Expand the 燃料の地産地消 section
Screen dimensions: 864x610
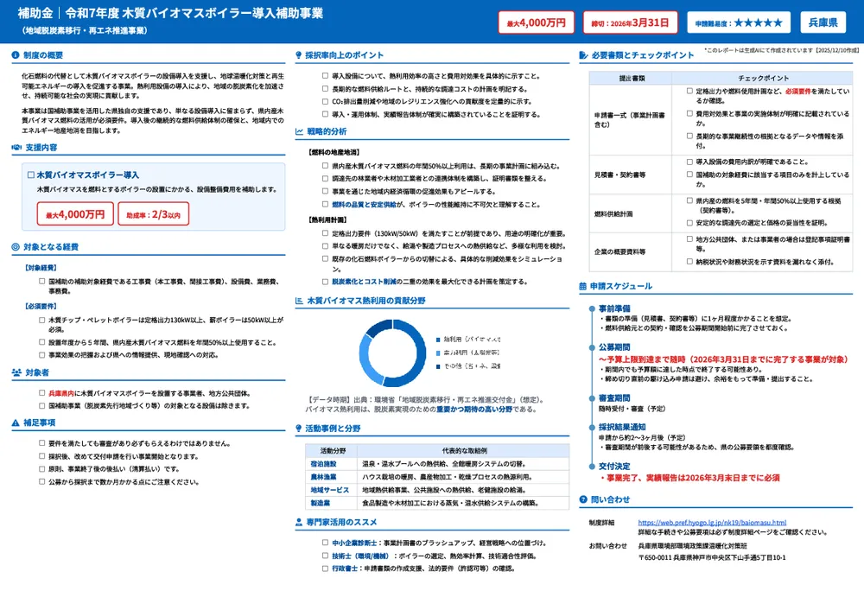[337, 152]
